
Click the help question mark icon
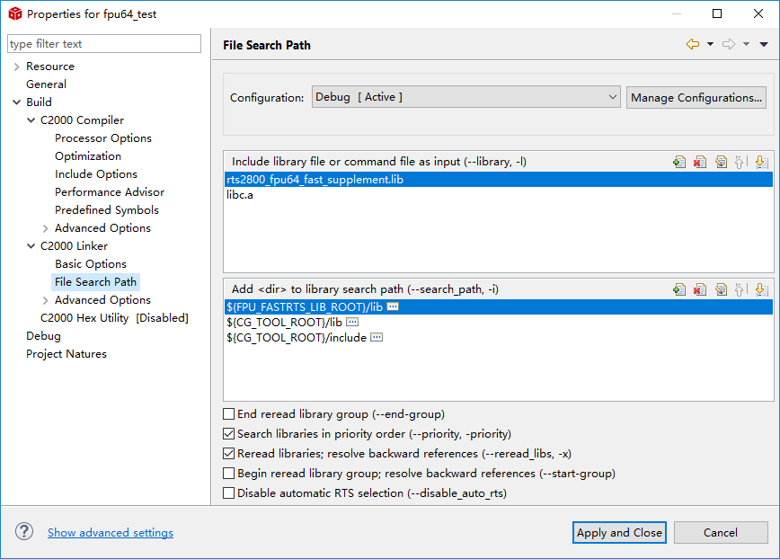[24, 532]
